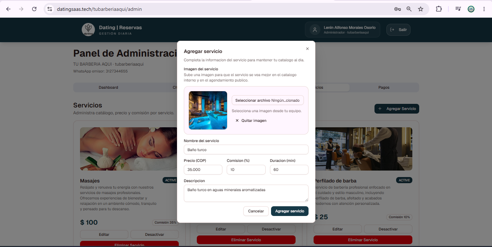Click Eliminar Servicio on Perfilado de barba card
Viewport: 492px width, 247px height.
pos(363,240)
